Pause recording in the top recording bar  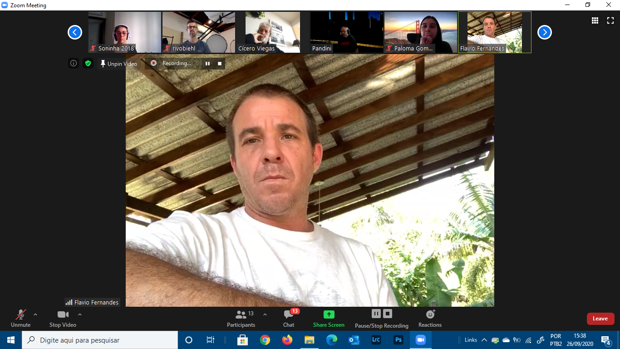click(x=207, y=64)
